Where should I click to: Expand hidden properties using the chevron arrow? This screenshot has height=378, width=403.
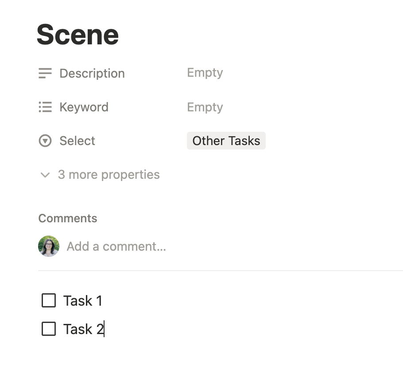click(45, 175)
